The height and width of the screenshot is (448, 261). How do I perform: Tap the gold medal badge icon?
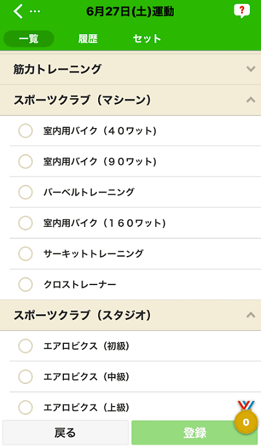[x=246, y=418]
